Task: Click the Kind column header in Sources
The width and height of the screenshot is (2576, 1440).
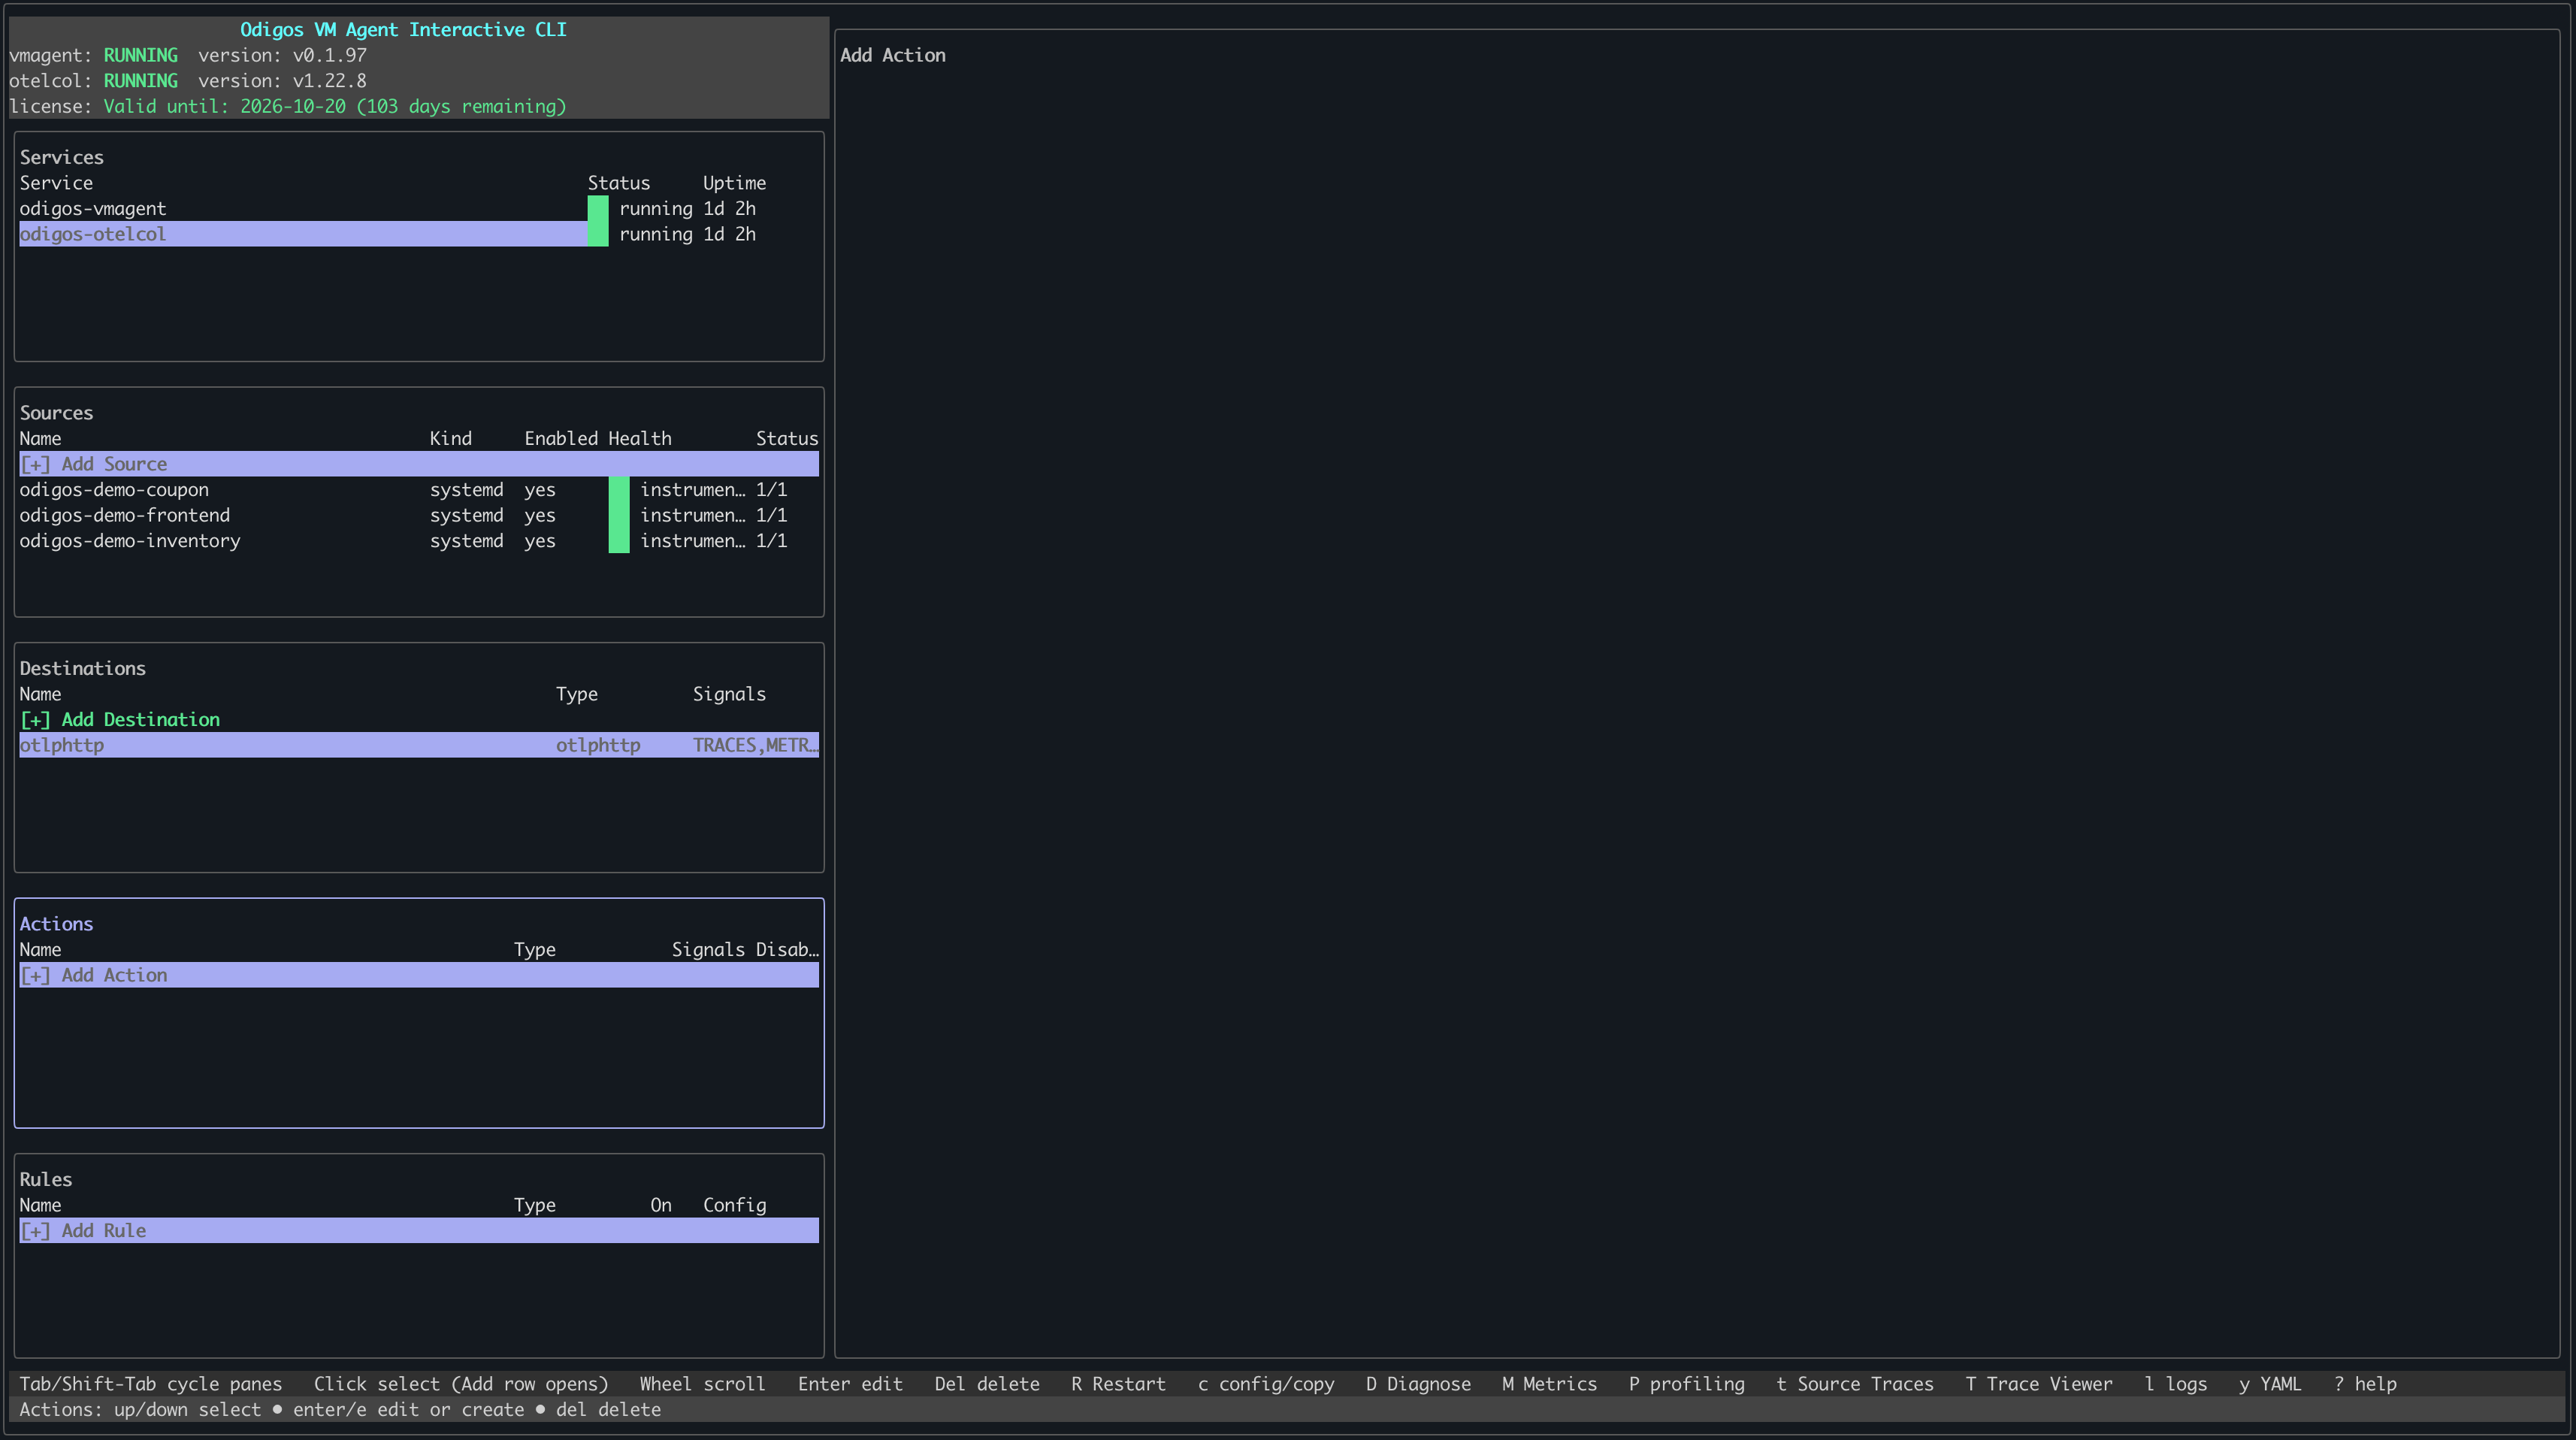Action: point(451,439)
